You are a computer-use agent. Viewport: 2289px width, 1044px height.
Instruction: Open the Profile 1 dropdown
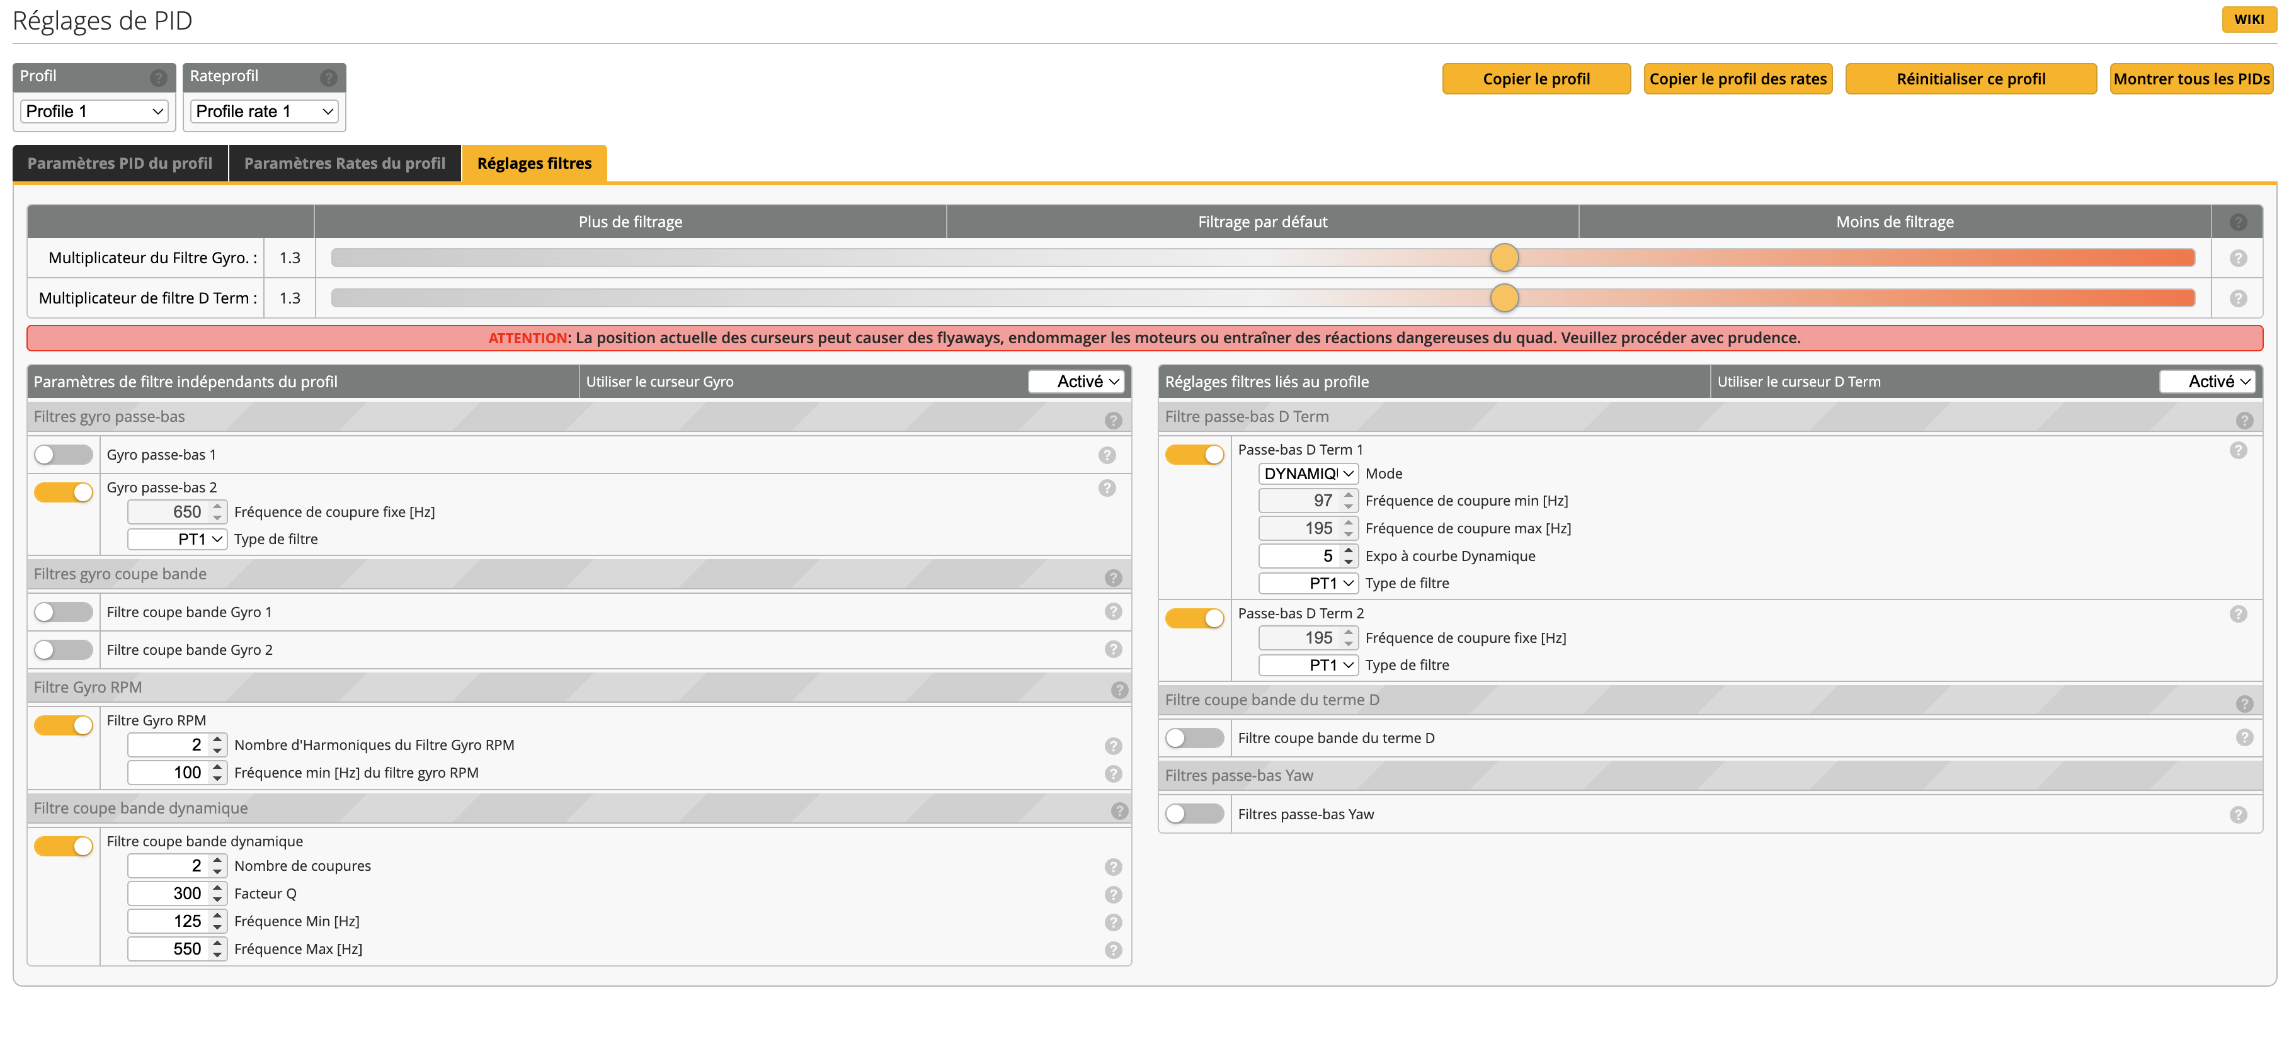[94, 111]
